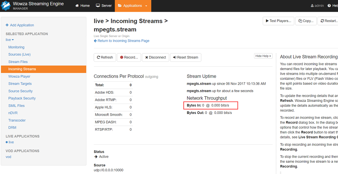Open DRM settings
This screenshot has width=338, height=174.
point(12,127)
